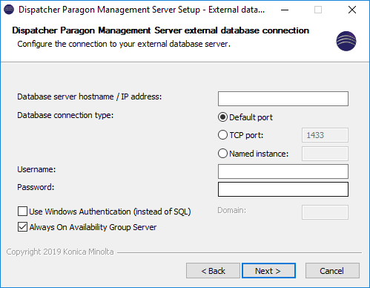Click the Use Windows Authentication label text

click(x=110, y=212)
